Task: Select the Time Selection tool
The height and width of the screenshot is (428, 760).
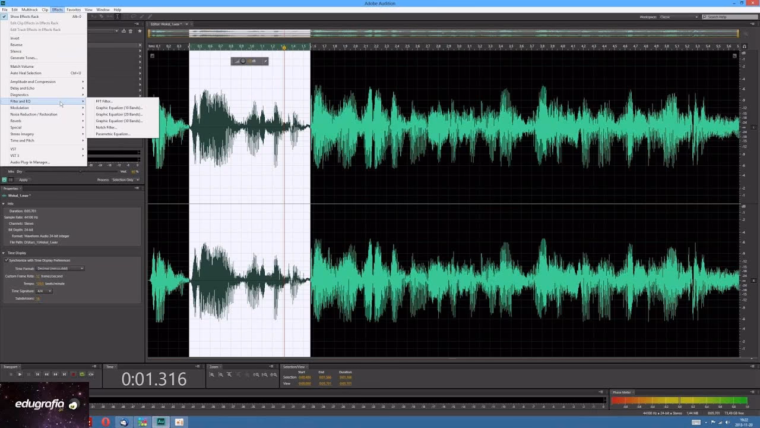Action: click(x=117, y=17)
